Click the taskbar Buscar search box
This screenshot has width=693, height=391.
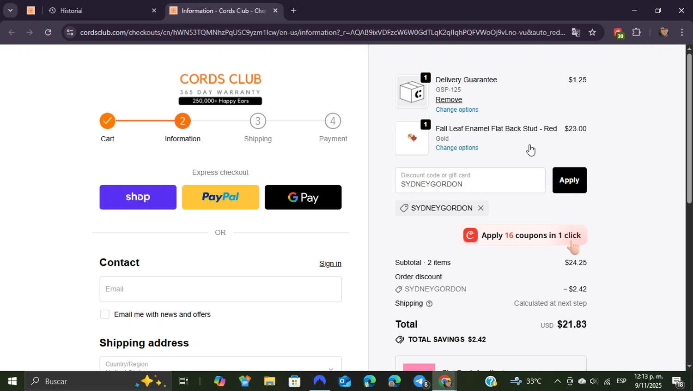(97, 381)
